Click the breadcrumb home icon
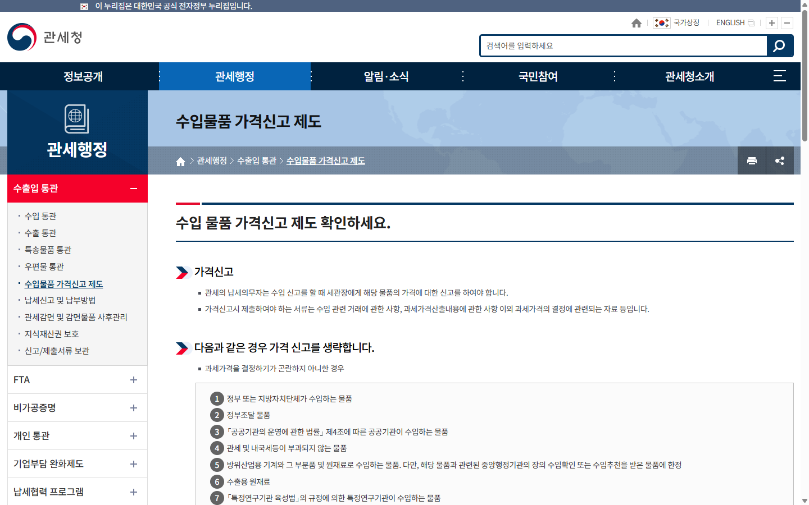The width and height of the screenshot is (809, 505). pos(180,162)
